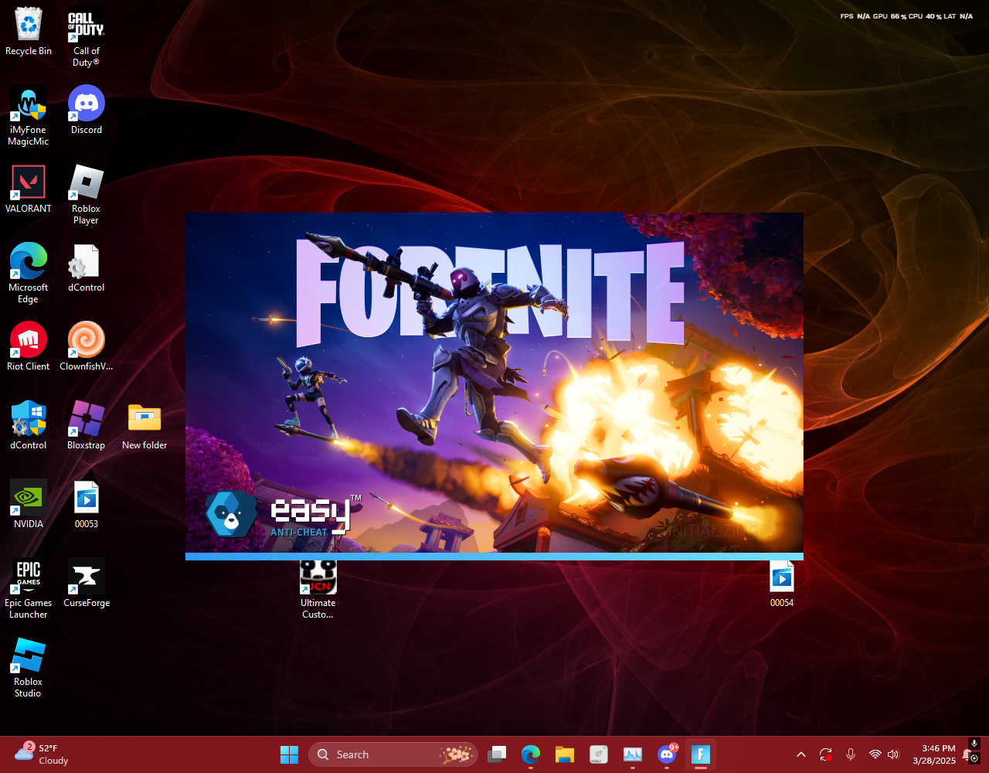Open ClownfishVoice changer shortcut
This screenshot has width=989, height=773.
click(86, 347)
